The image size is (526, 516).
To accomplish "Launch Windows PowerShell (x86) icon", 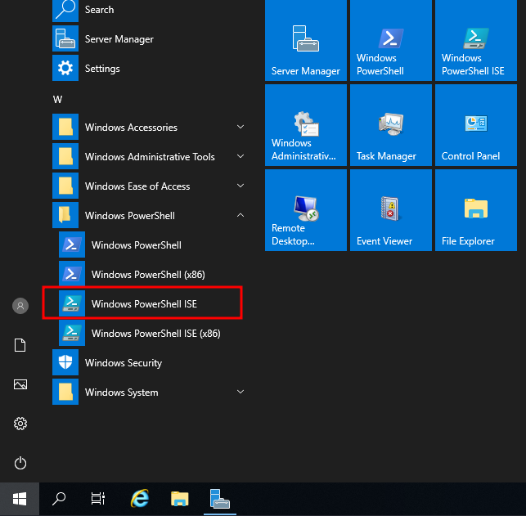I will [x=72, y=274].
